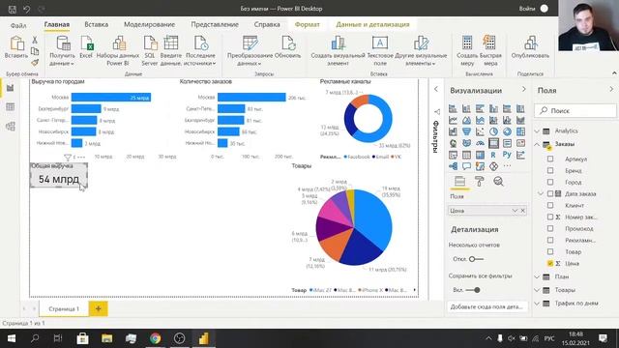Turn on the Несколько отчетов toggle
Image resolution: width=619 pixels, height=348 pixels.
click(x=476, y=259)
